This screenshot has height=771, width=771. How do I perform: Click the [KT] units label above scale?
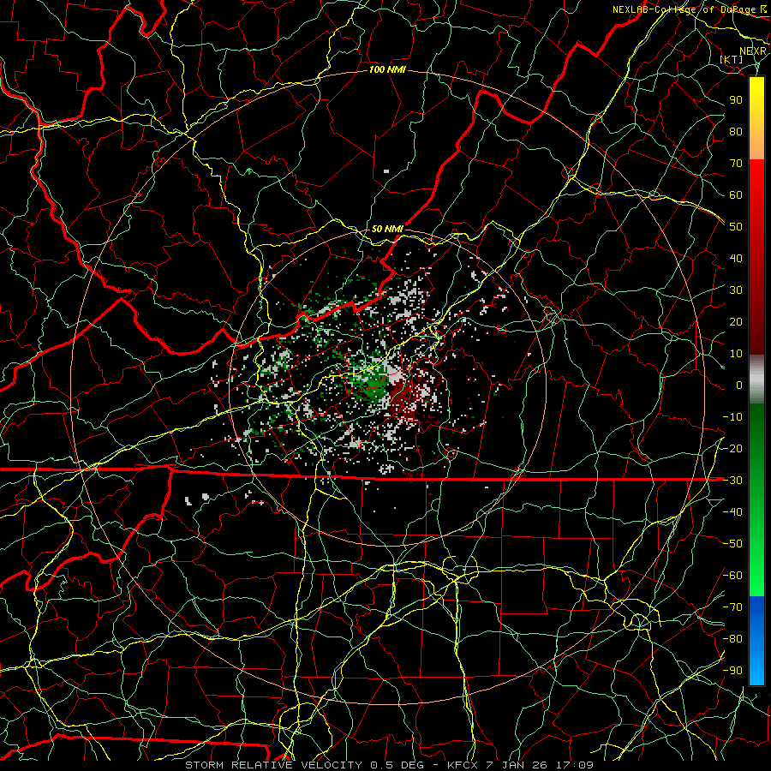tap(732, 59)
